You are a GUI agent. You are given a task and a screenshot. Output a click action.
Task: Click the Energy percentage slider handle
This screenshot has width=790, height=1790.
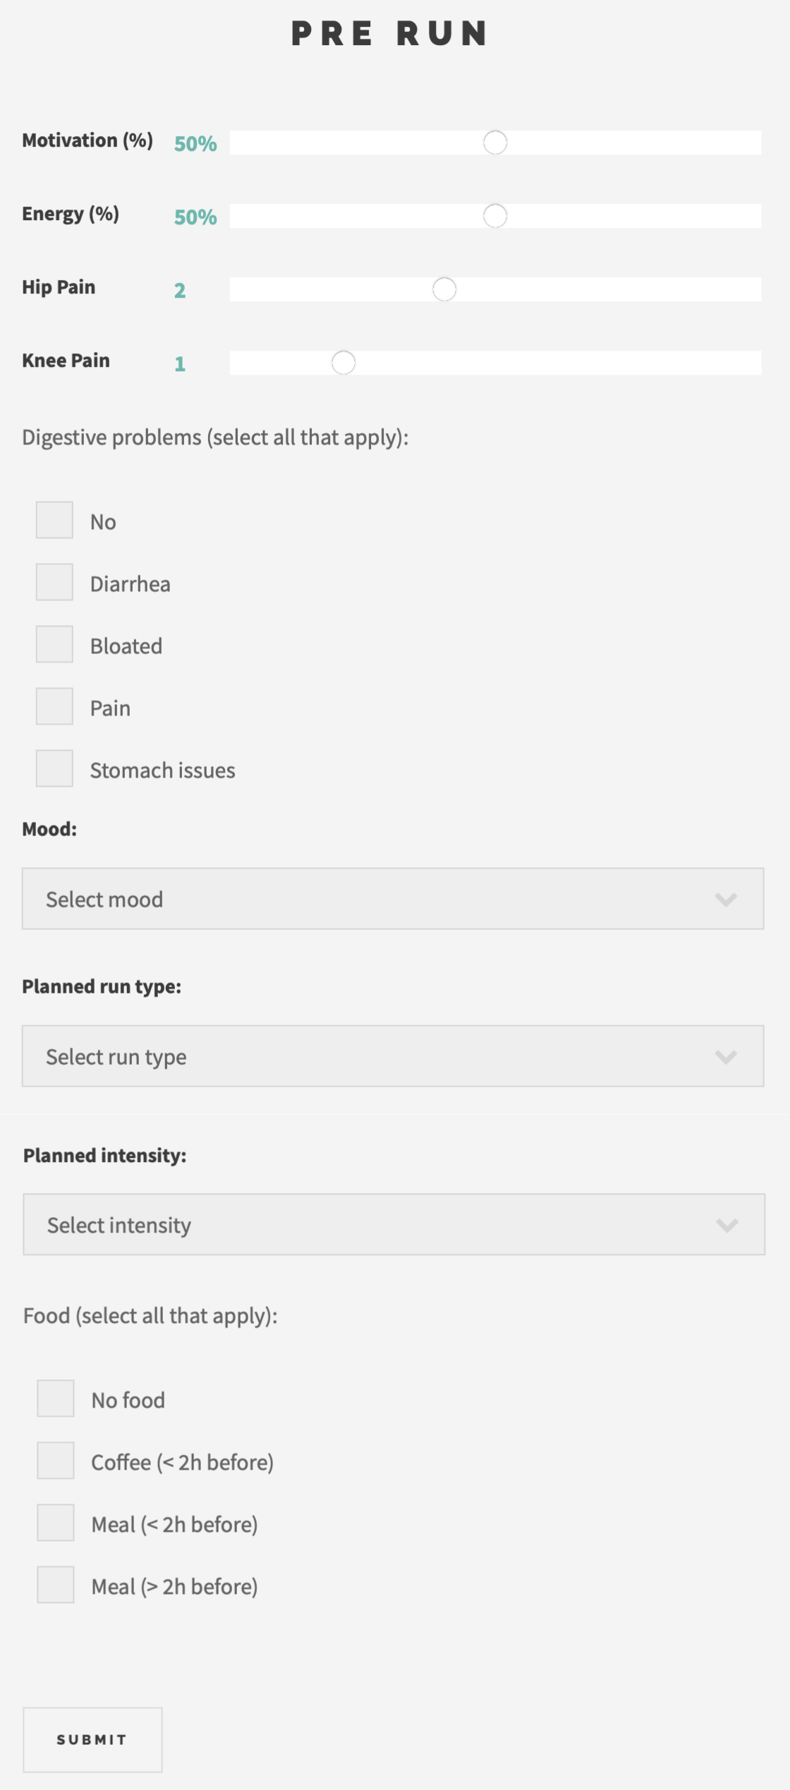pyautogui.click(x=494, y=216)
